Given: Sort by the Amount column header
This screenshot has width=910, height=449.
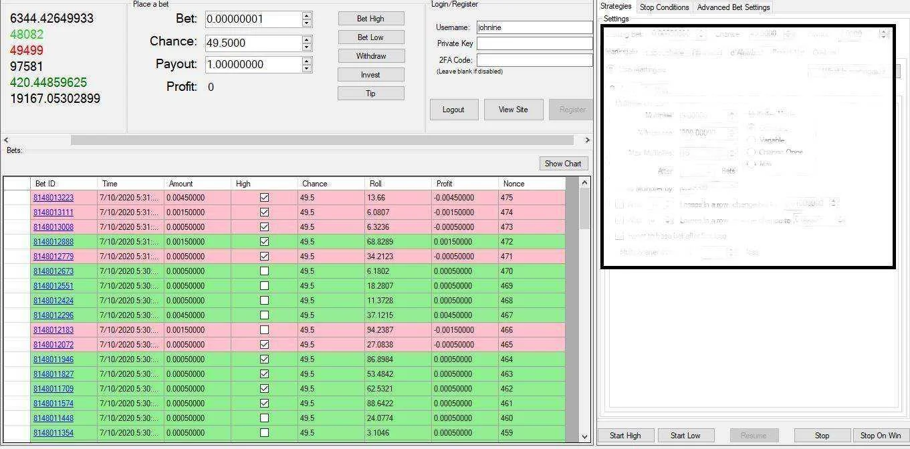Looking at the screenshot, I should pyautogui.click(x=198, y=184).
